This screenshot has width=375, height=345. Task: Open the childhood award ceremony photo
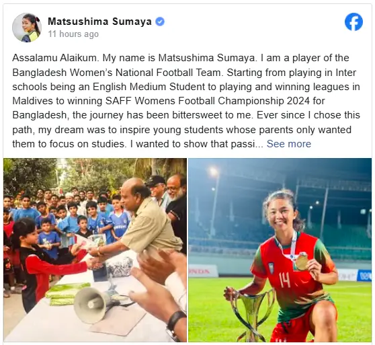click(x=95, y=250)
